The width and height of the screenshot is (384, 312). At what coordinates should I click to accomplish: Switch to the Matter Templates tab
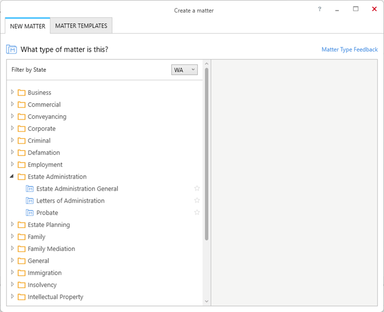[81, 26]
